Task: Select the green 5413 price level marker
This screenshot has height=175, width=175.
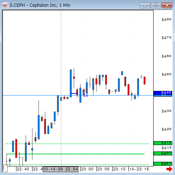Action: point(163,143)
